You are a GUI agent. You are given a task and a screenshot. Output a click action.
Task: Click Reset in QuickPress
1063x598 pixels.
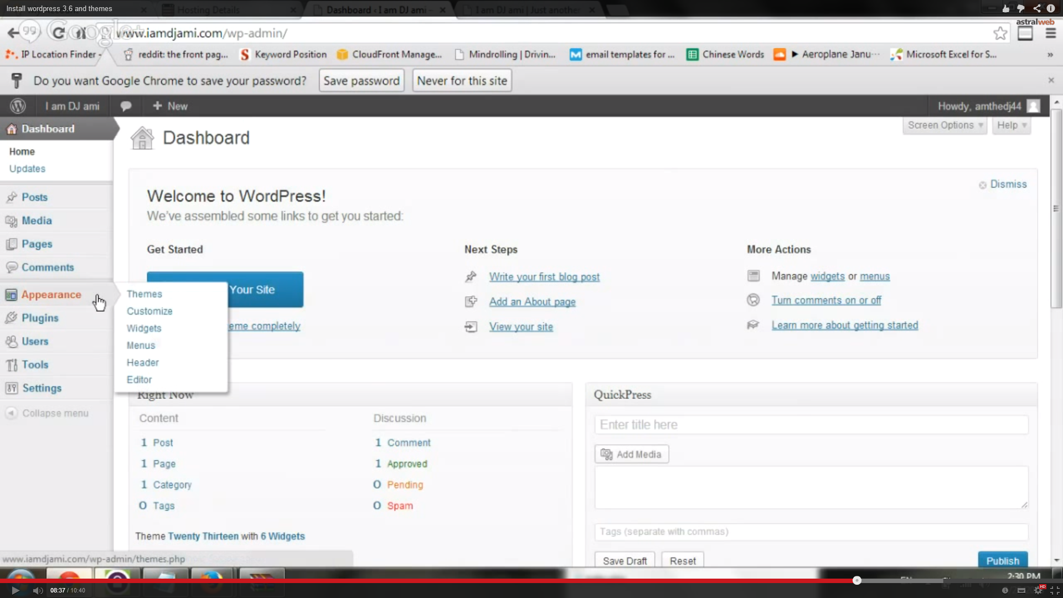coord(683,560)
